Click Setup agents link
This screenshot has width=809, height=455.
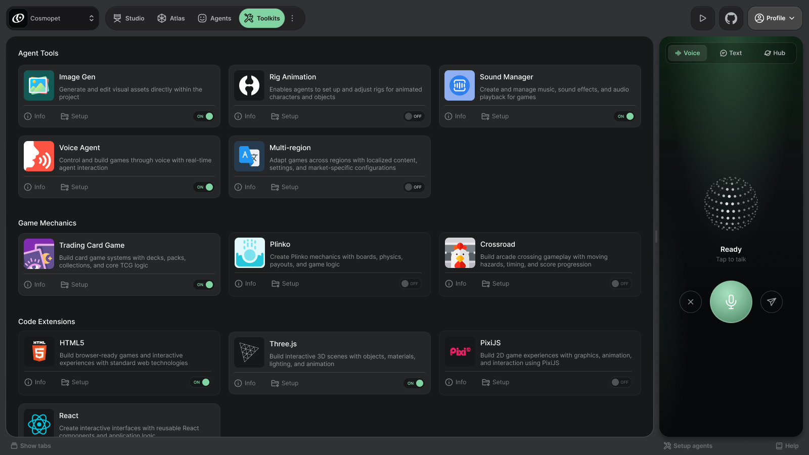click(688, 446)
